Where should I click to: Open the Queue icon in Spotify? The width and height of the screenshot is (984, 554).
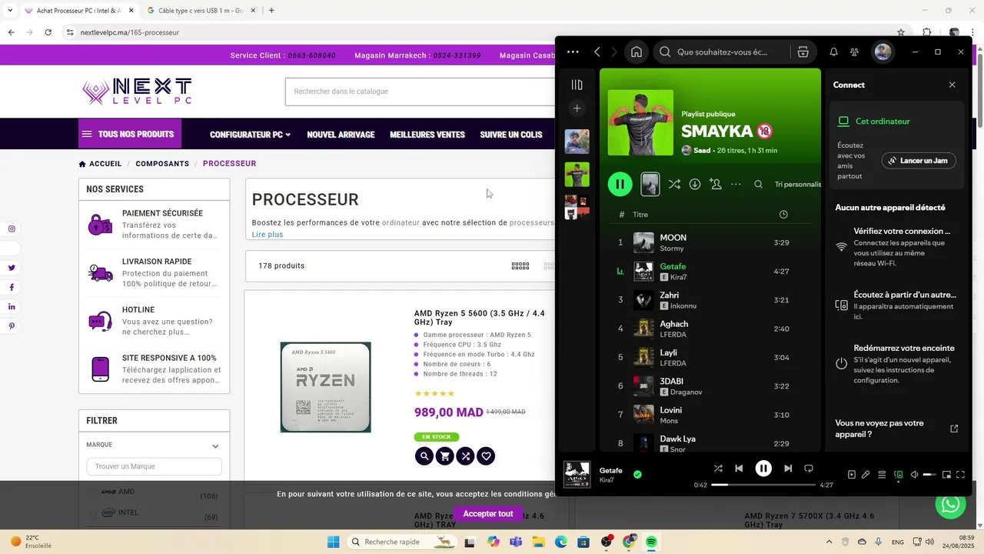(x=882, y=475)
